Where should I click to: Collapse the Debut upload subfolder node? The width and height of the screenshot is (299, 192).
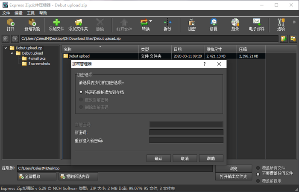pyautogui.click(x=12, y=53)
